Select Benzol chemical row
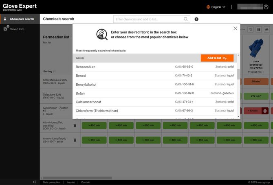 (154, 76)
